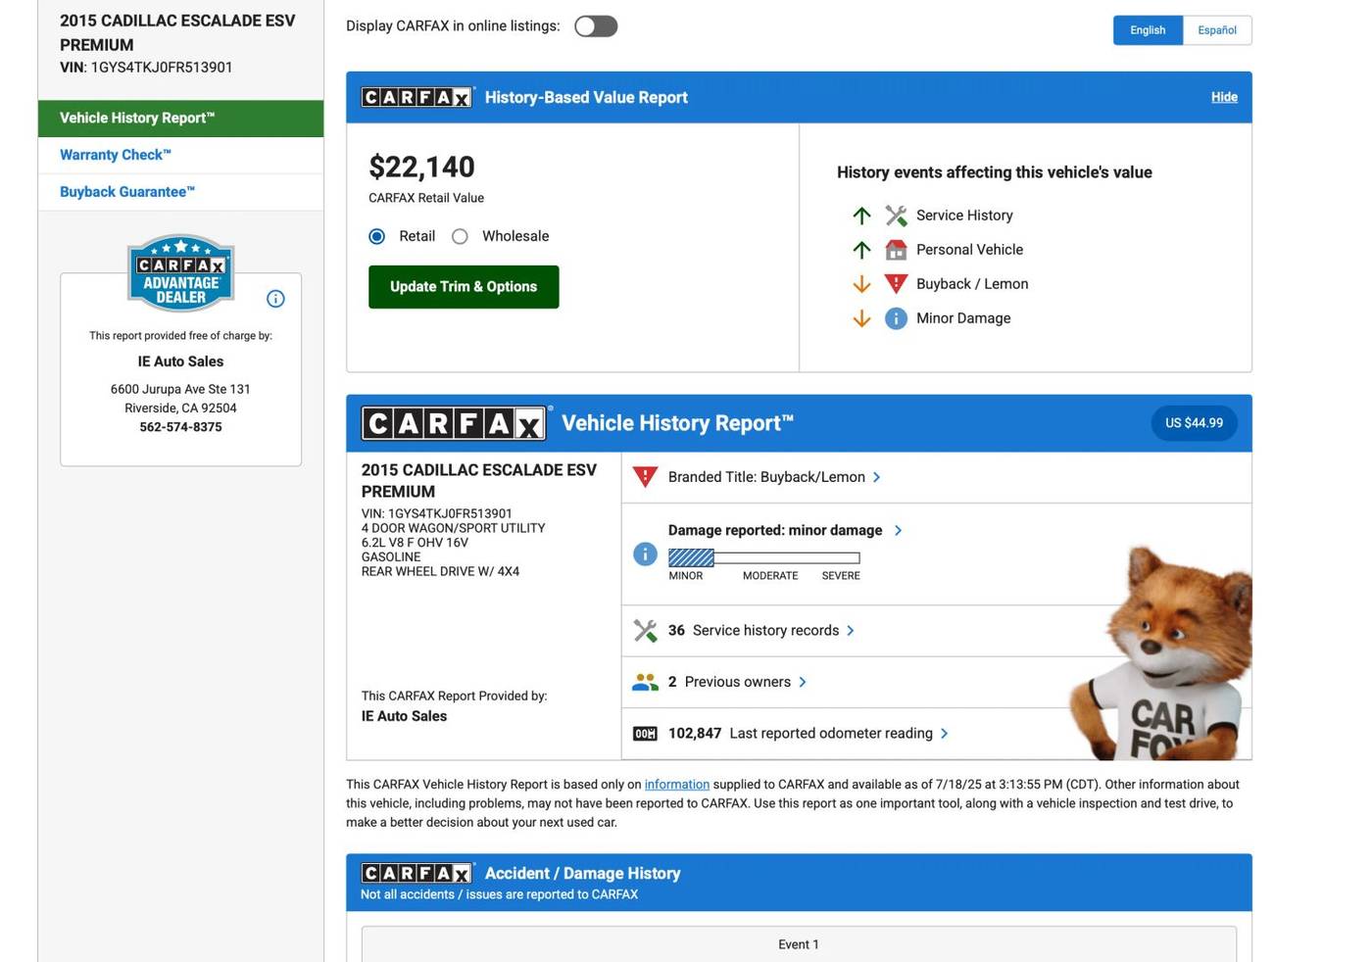Click the CARFAX Retail Value label
The image size is (1372, 962).
426,198
